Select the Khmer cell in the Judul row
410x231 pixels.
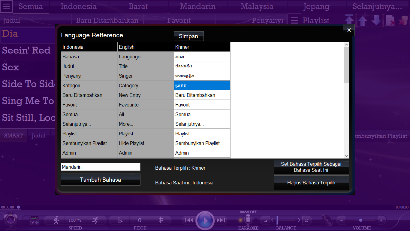202,66
